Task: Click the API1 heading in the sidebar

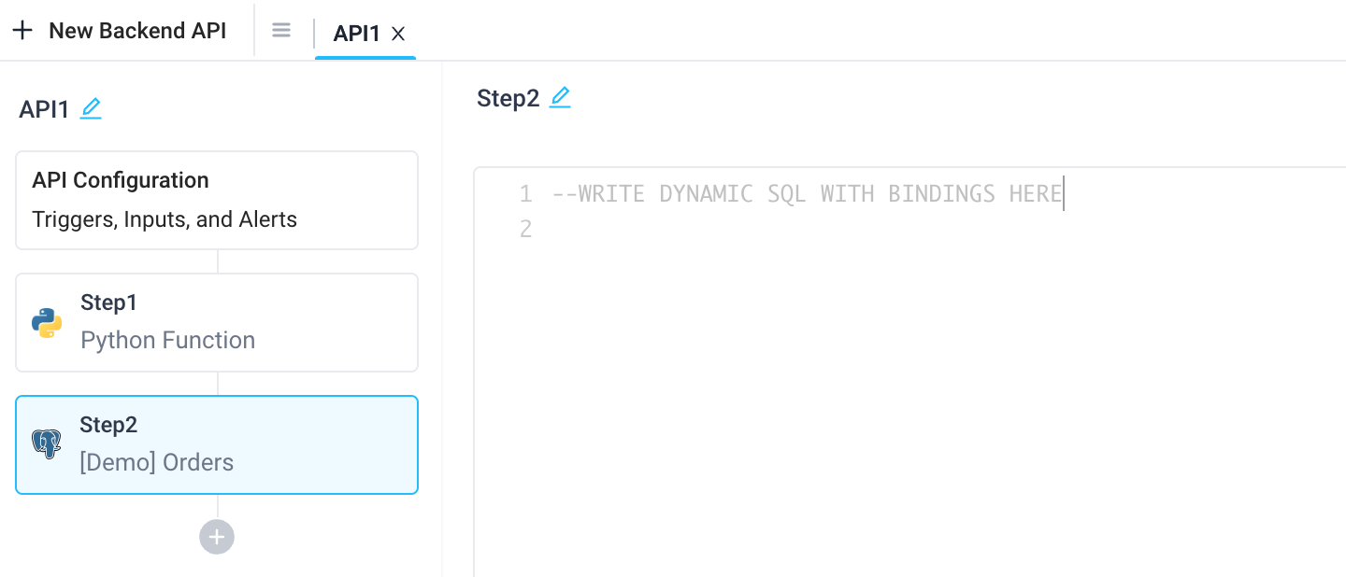Action: (x=44, y=108)
